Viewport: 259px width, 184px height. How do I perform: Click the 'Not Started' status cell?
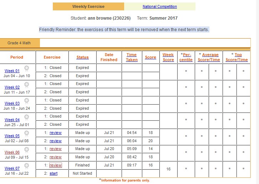[x=82, y=173]
